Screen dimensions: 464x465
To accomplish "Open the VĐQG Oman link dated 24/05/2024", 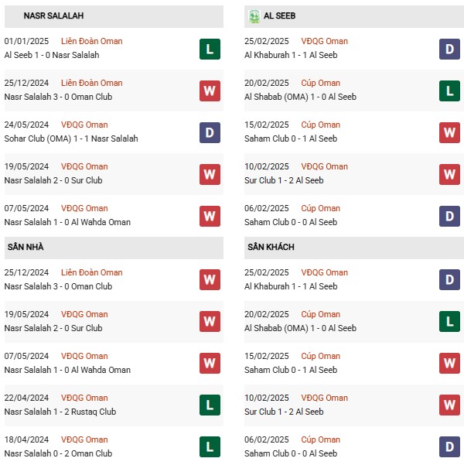I will [84, 125].
